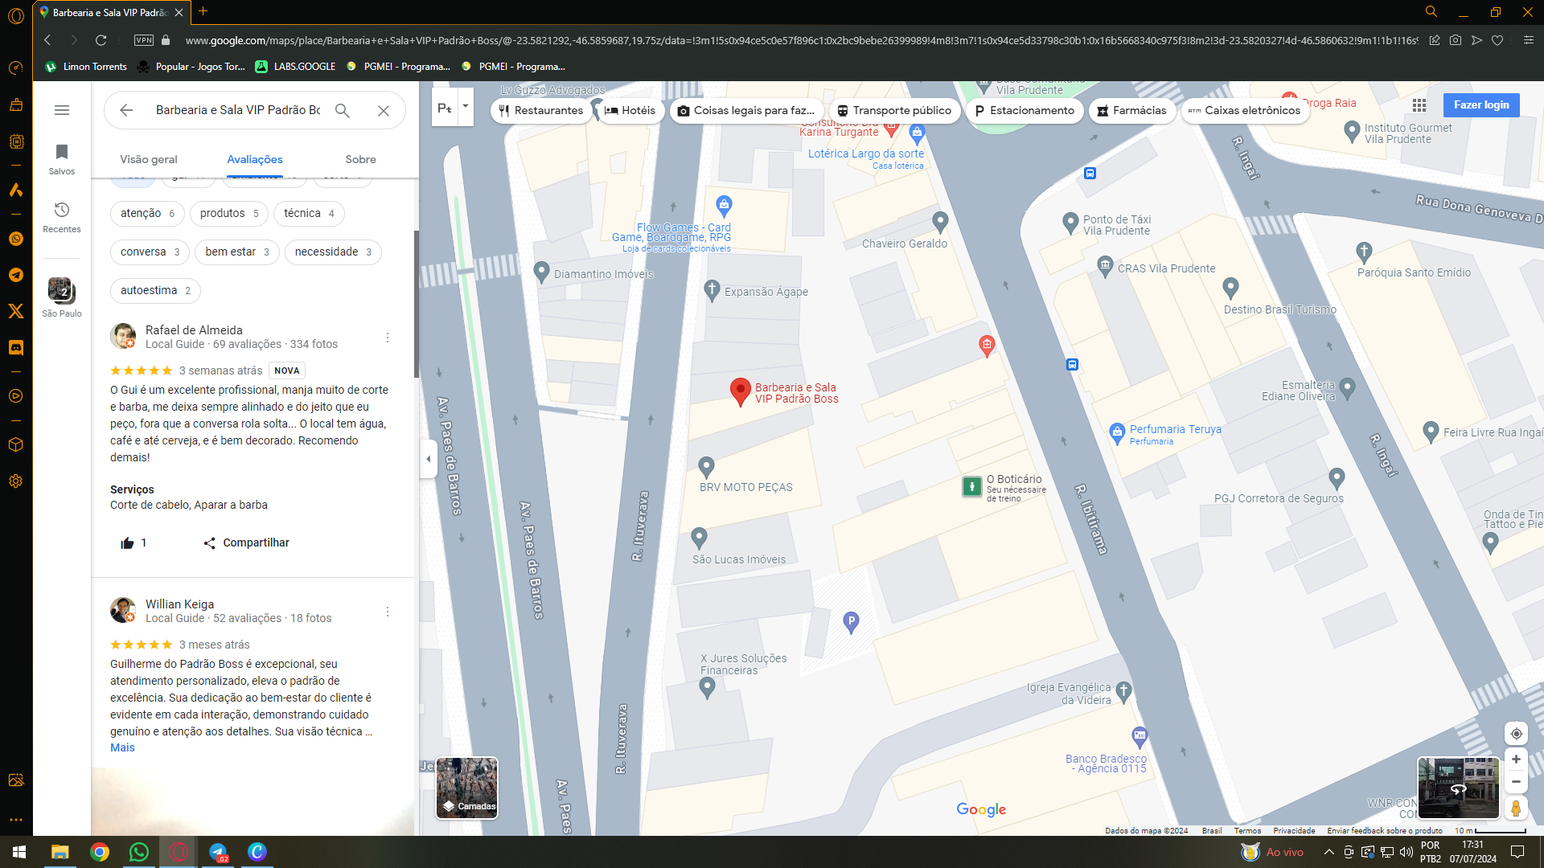Switch to the Visão geral tab
Image resolution: width=1544 pixels, height=868 pixels.
coord(149,159)
